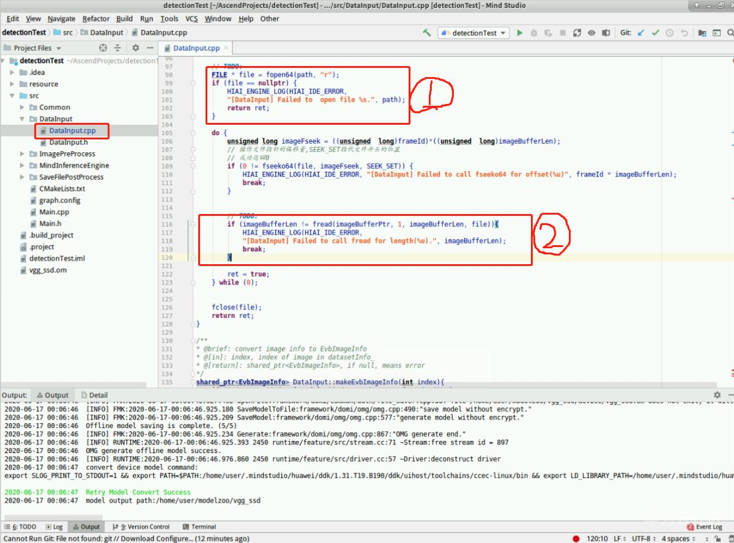Open the Build menu

pos(124,19)
